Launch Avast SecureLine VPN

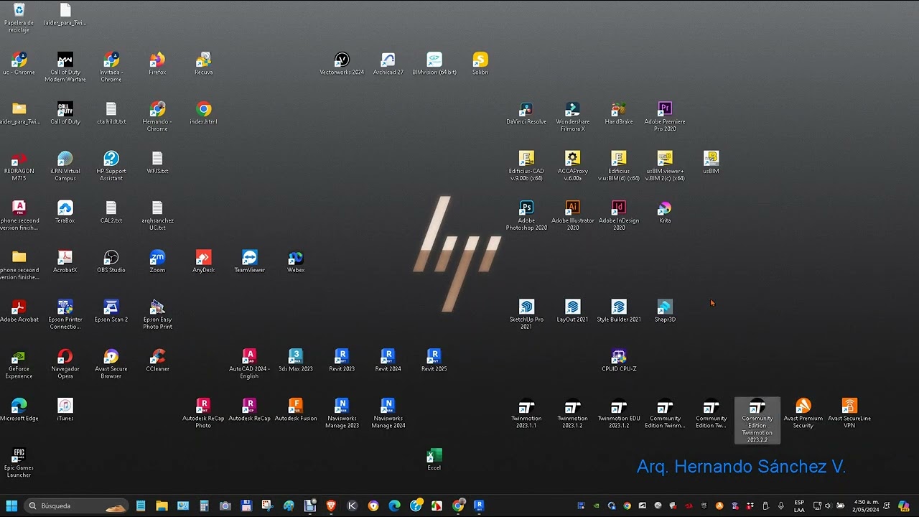pyautogui.click(x=849, y=414)
